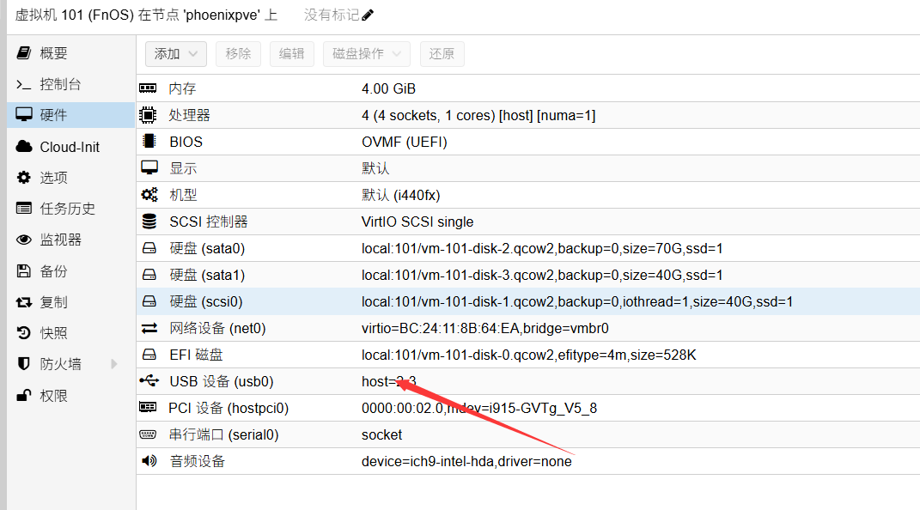Image resolution: width=920 pixels, height=510 pixels.
Task: Open the 磁盘操作 dropdown
Action: tap(367, 54)
